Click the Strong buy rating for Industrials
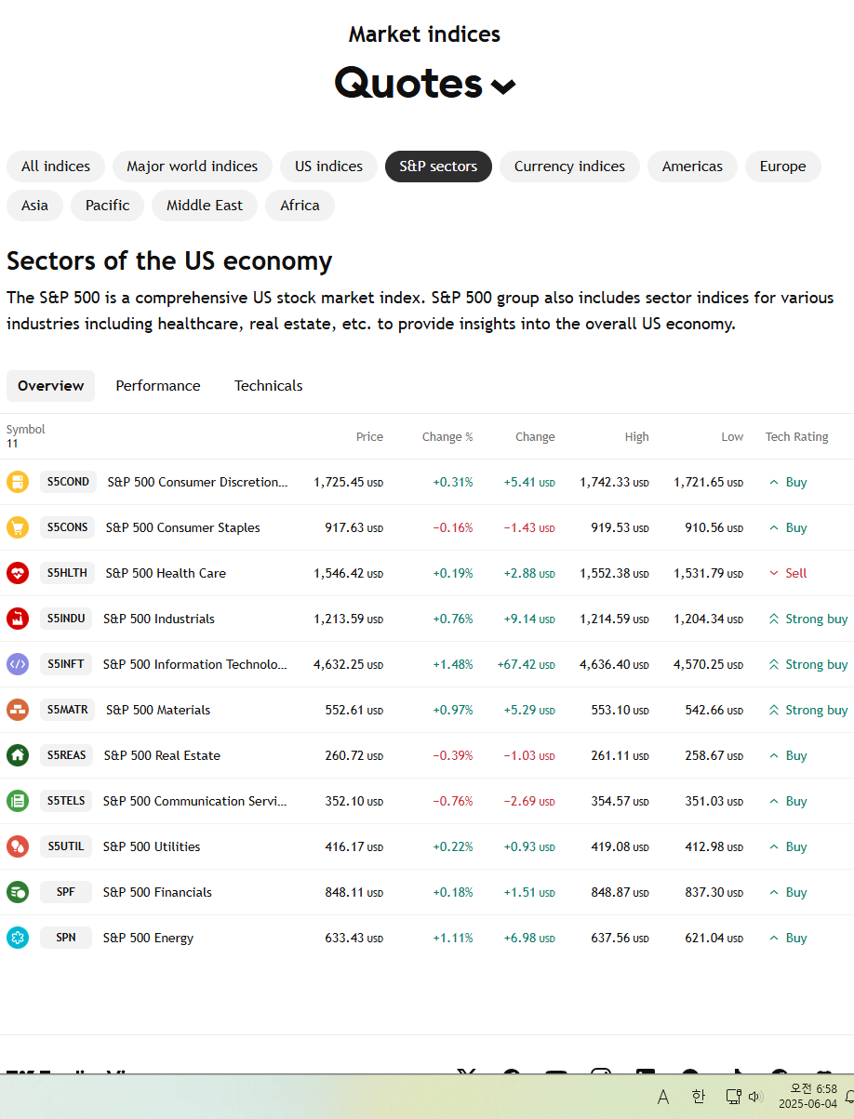This screenshot has height=1119, width=854. (807, 619)
